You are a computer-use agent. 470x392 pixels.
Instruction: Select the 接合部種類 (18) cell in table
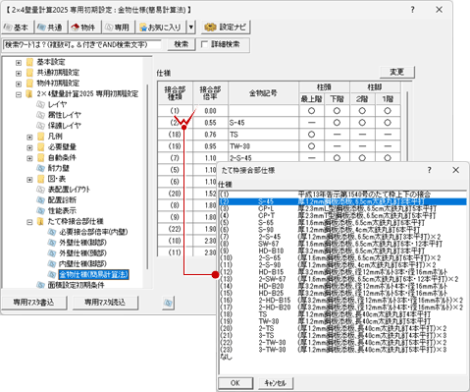(175, 135)
